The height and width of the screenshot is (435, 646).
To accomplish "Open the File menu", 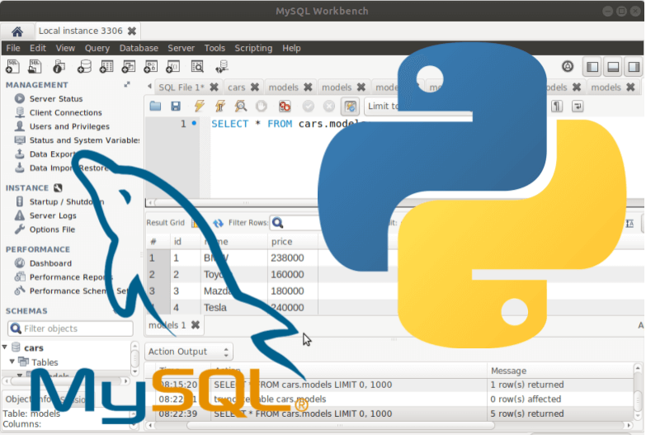I will [12, 48].
